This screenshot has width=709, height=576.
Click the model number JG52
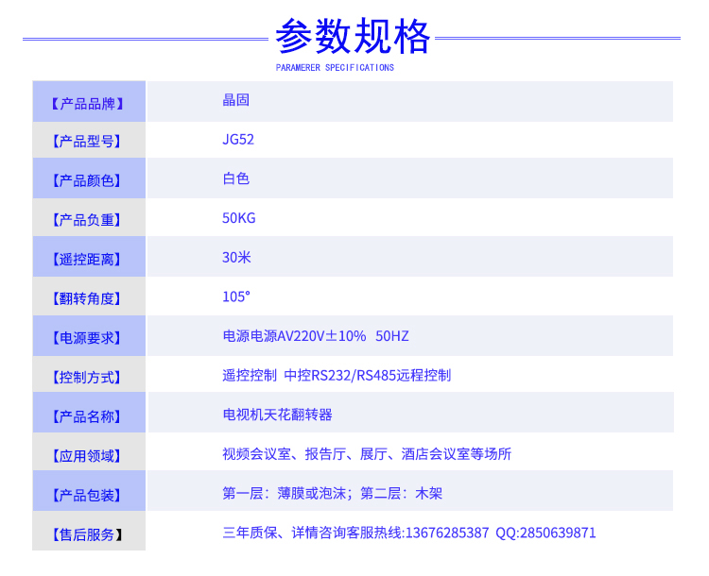[x=238, y=139]
